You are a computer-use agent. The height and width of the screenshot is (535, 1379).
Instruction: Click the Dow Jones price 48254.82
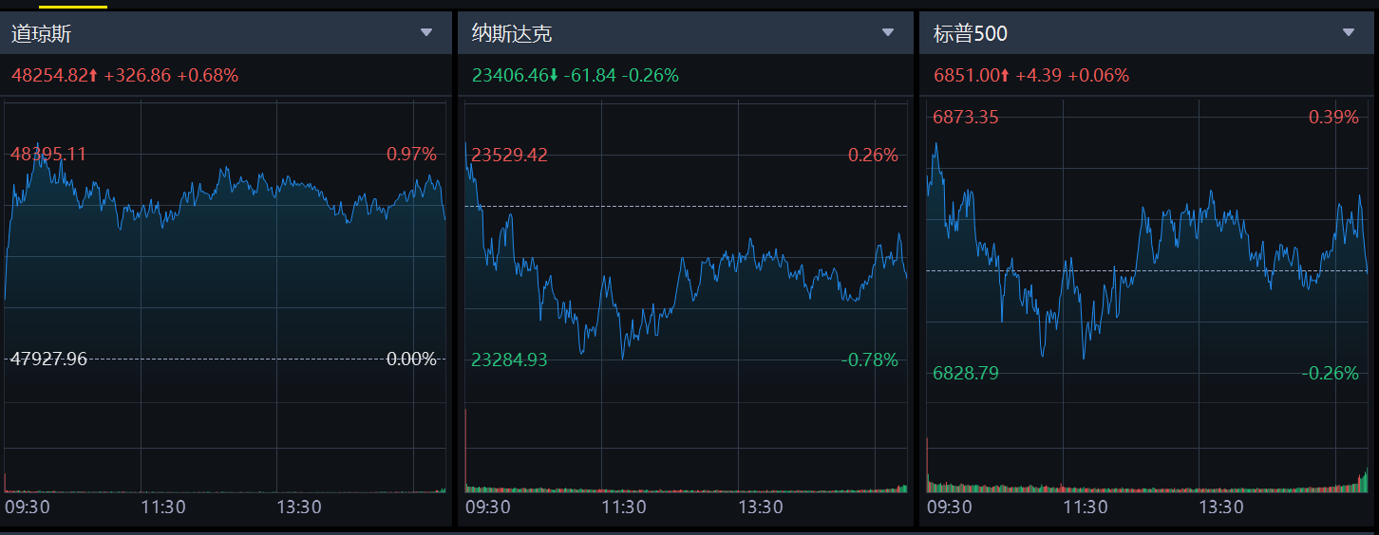[x=49, y=76]
